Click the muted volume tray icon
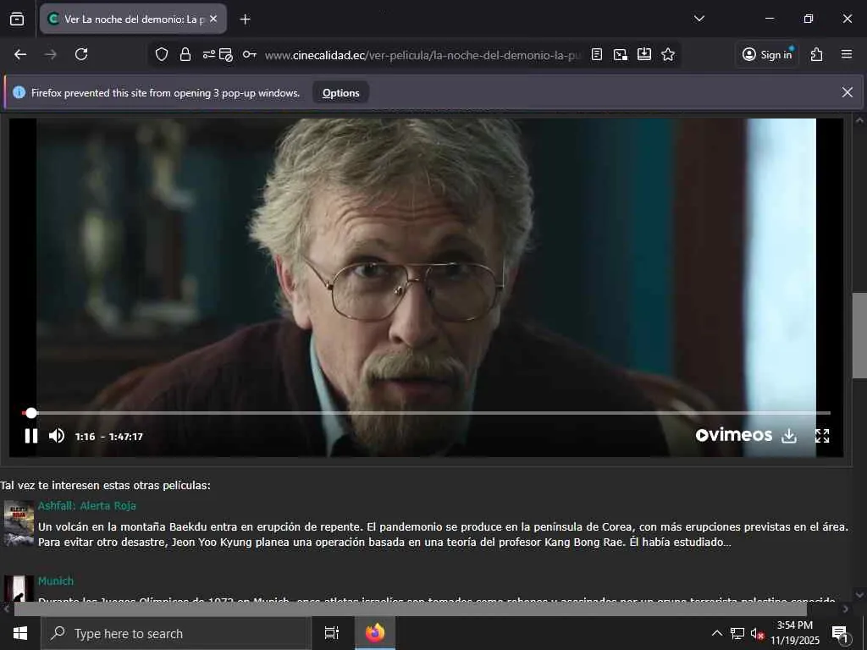The height and width of the screenshot is (650, 867). click(x=757, y=633)
